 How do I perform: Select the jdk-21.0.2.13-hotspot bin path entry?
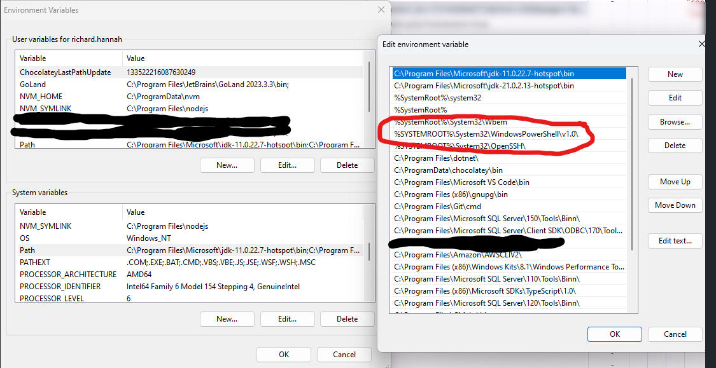click(x=484, y=86)
